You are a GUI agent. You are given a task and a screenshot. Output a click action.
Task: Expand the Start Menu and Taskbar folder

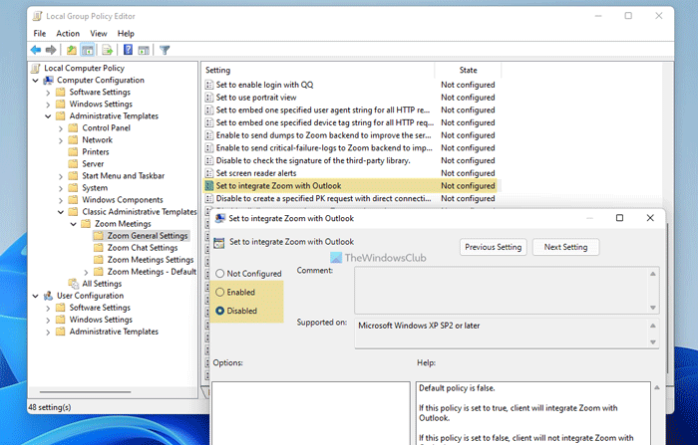(61, 176)
